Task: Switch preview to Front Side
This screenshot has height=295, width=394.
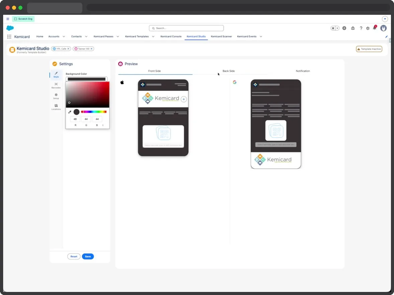Action: (x=154, y=71)
